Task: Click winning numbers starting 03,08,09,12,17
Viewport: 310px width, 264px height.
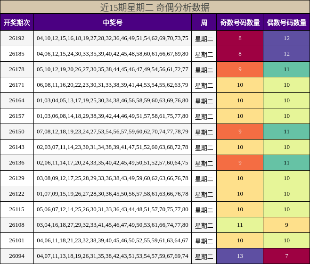Action: pyautogui.click(x=113, y=178)
